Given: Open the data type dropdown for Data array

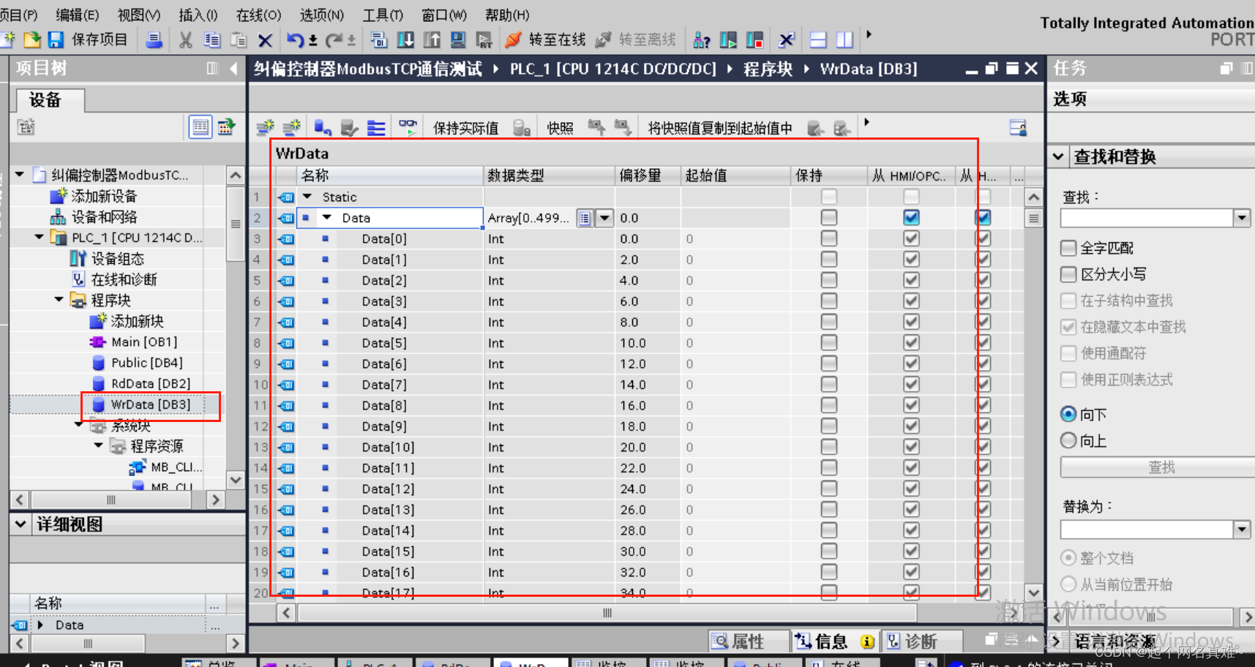Looking at the screenshot, I should pos(604,218).
